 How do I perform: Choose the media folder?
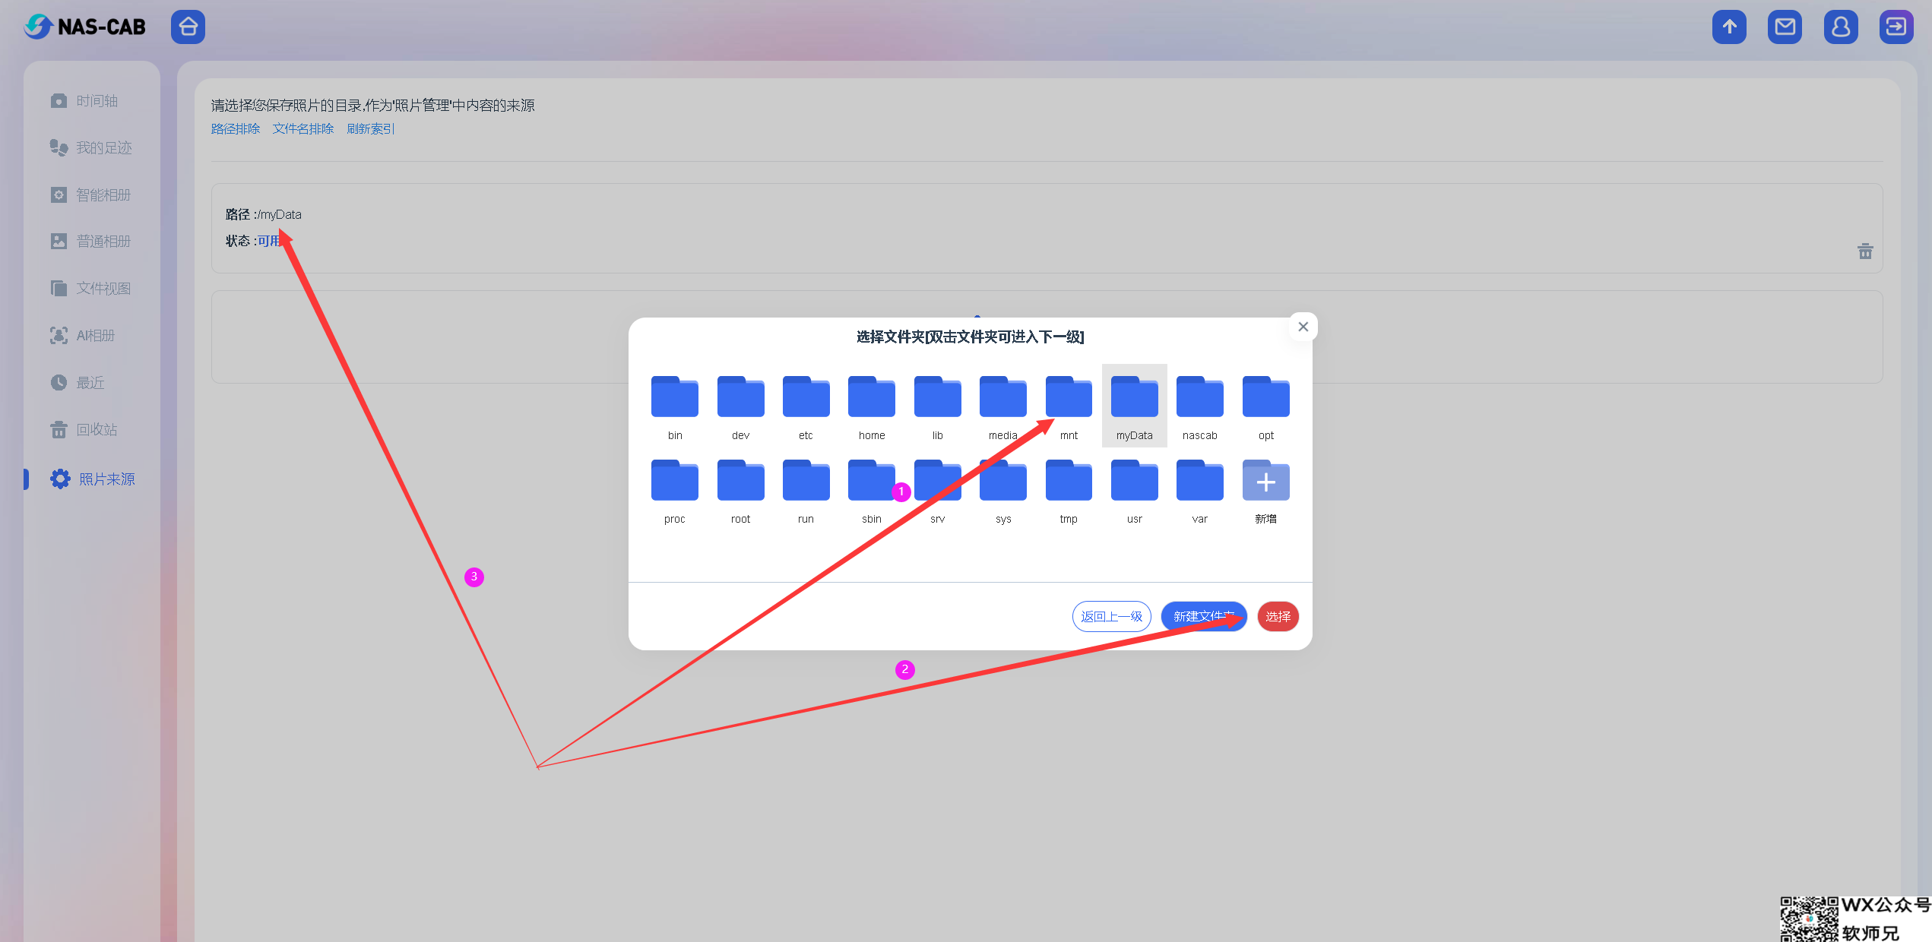1003,406
